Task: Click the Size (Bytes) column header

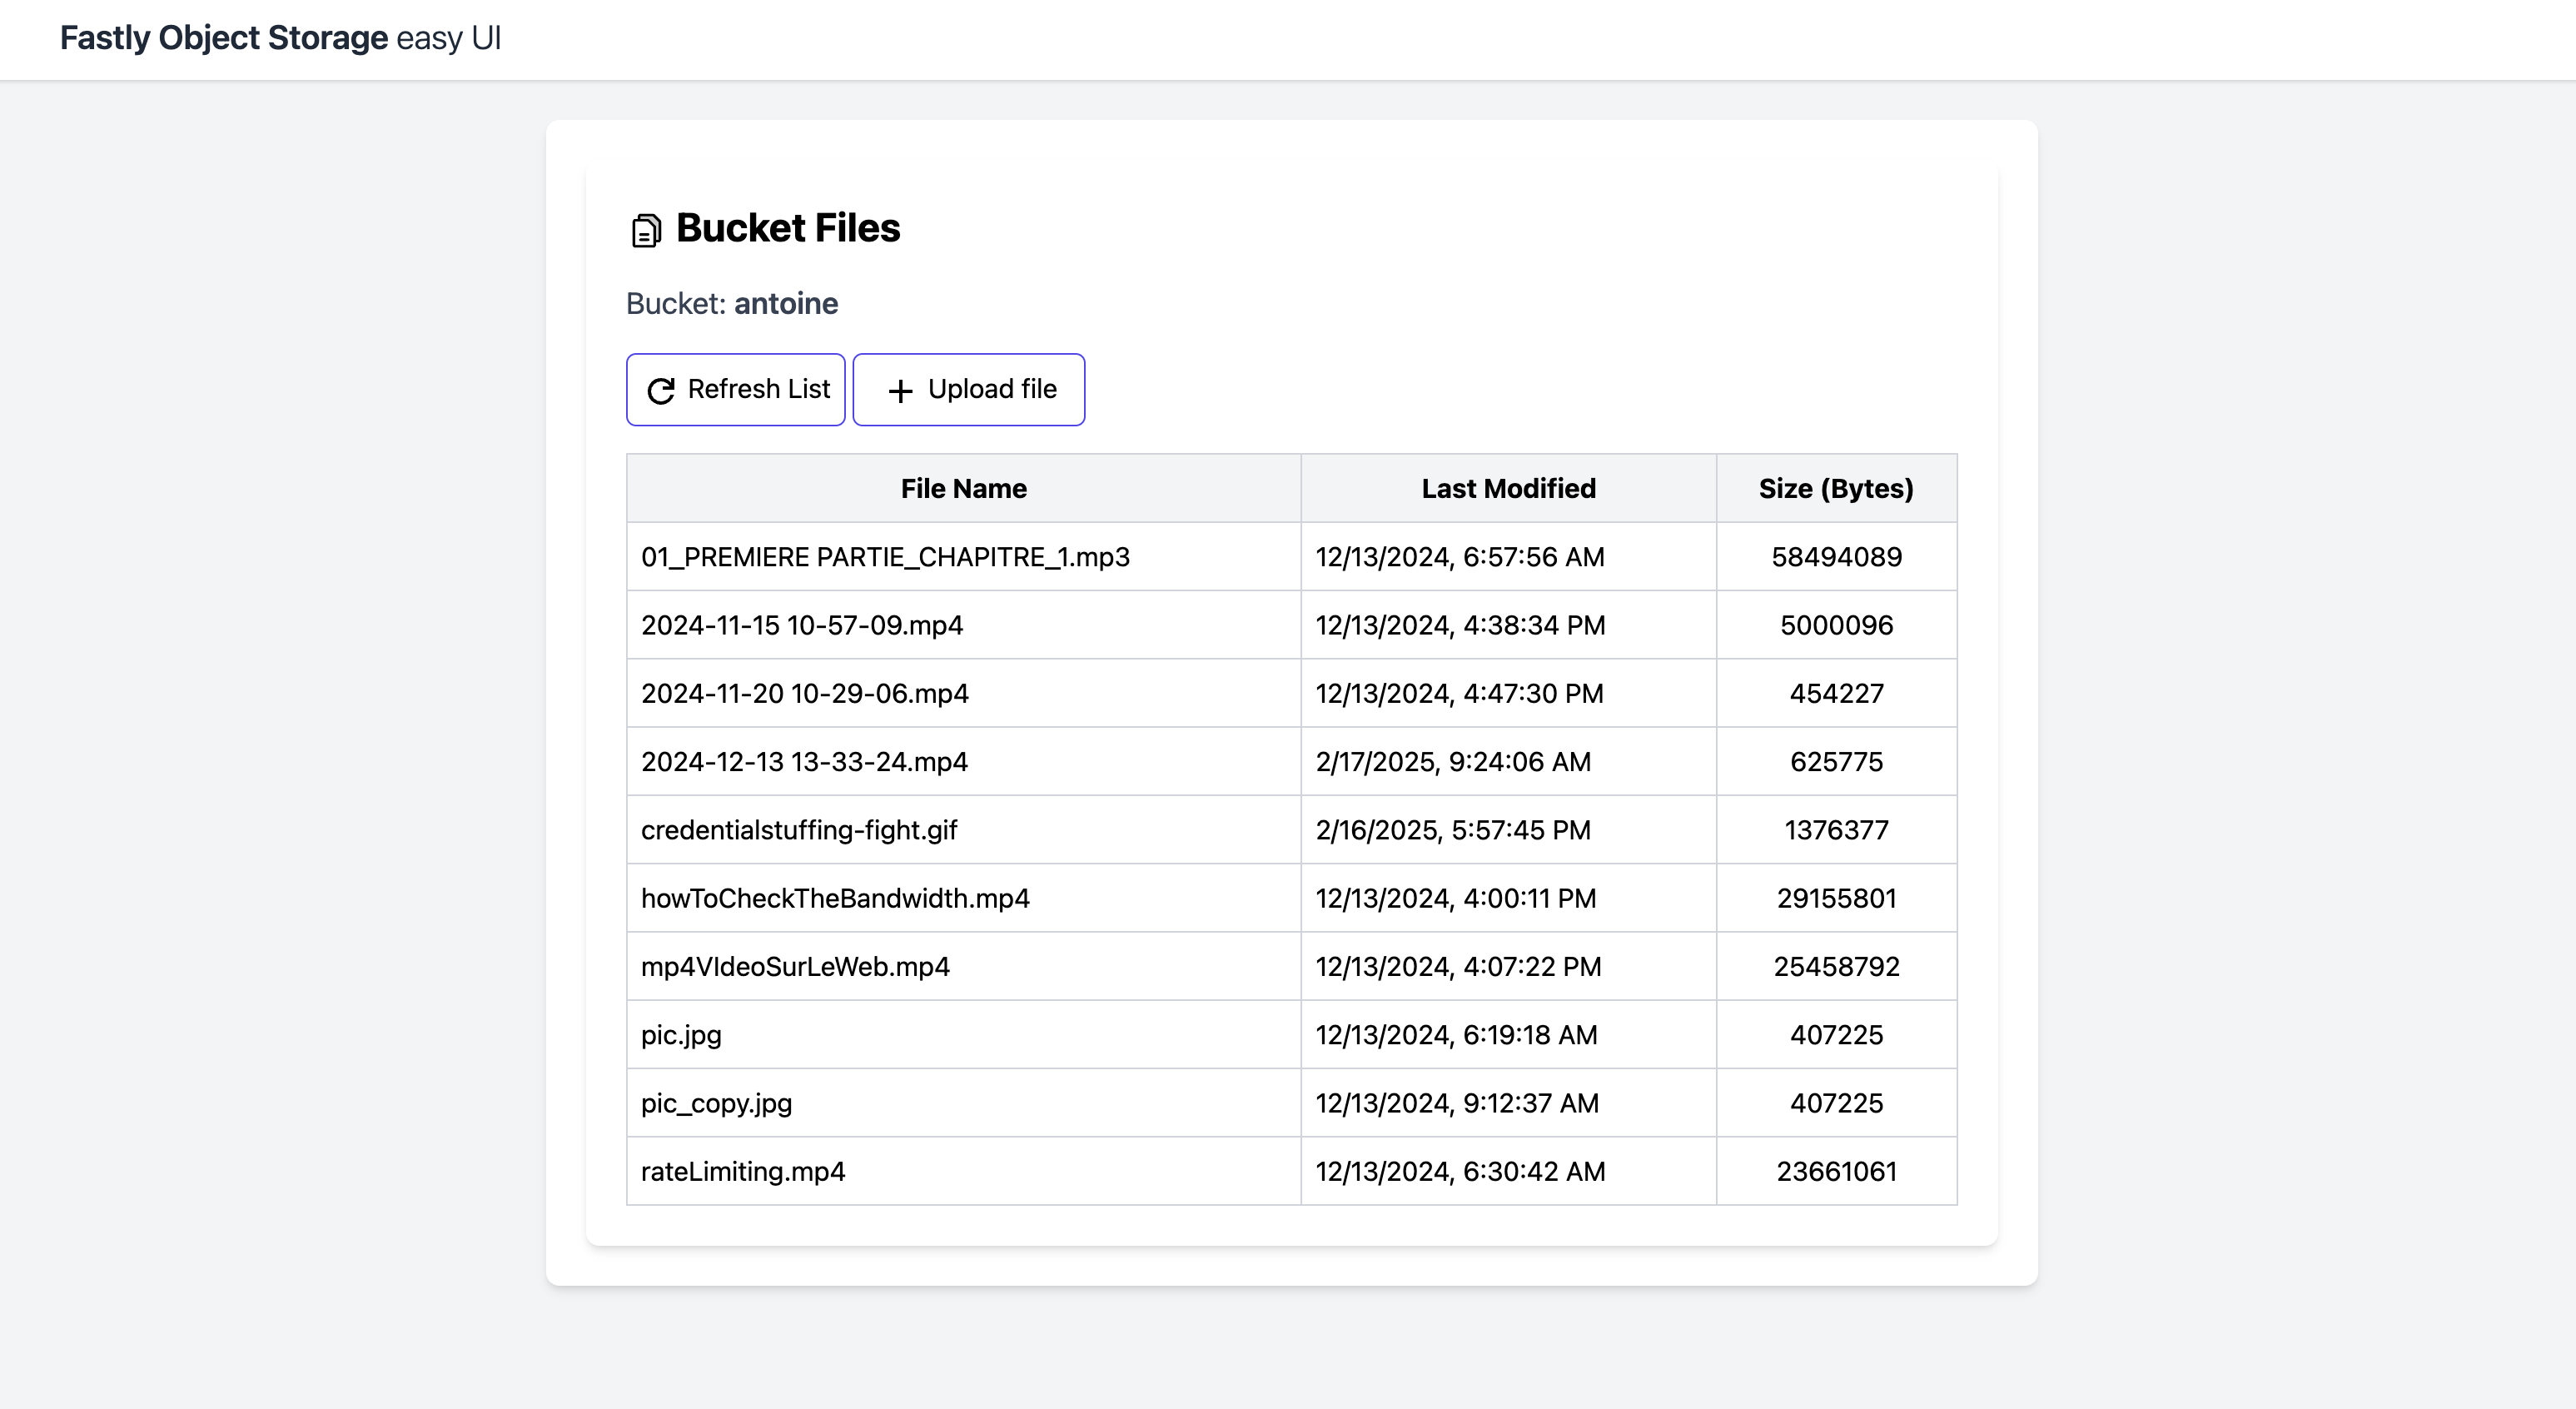Action: coord(1836,488)
